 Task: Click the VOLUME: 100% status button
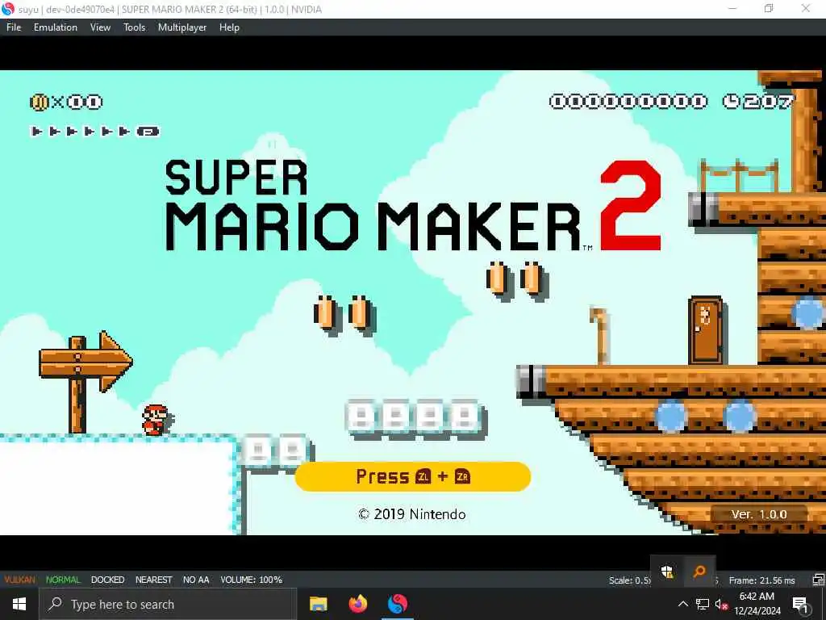252,580
